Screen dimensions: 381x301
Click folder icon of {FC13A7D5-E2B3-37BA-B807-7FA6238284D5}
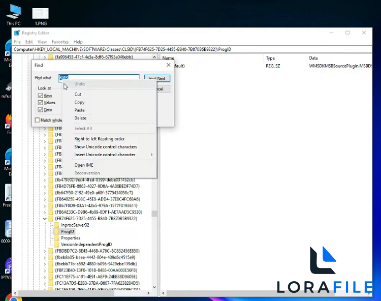51,283
